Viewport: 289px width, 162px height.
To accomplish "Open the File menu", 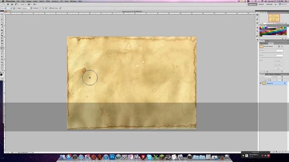I will pos(18,1).
